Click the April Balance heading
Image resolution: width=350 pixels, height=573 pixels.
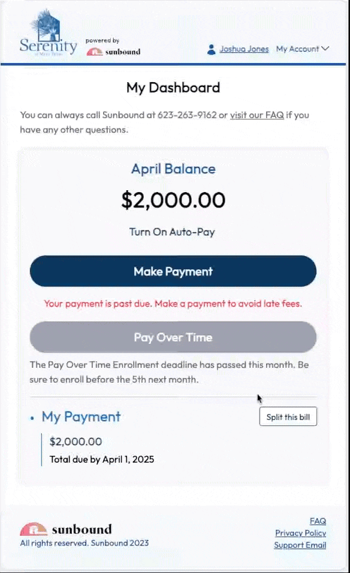pyautogui.click(x=173, y=169)
